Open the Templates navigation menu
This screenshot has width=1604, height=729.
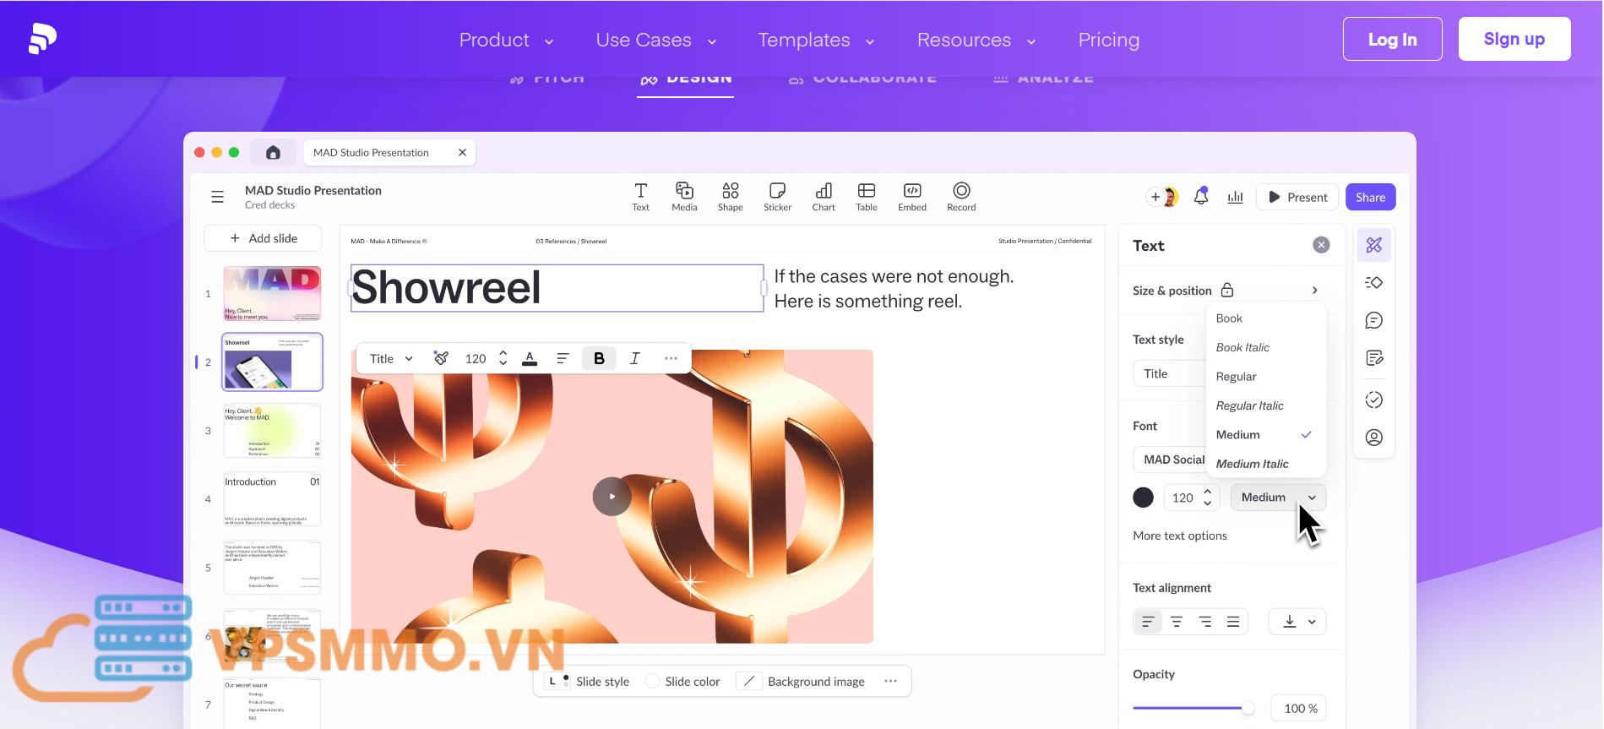pyautogui.click(x=815, y=40)
